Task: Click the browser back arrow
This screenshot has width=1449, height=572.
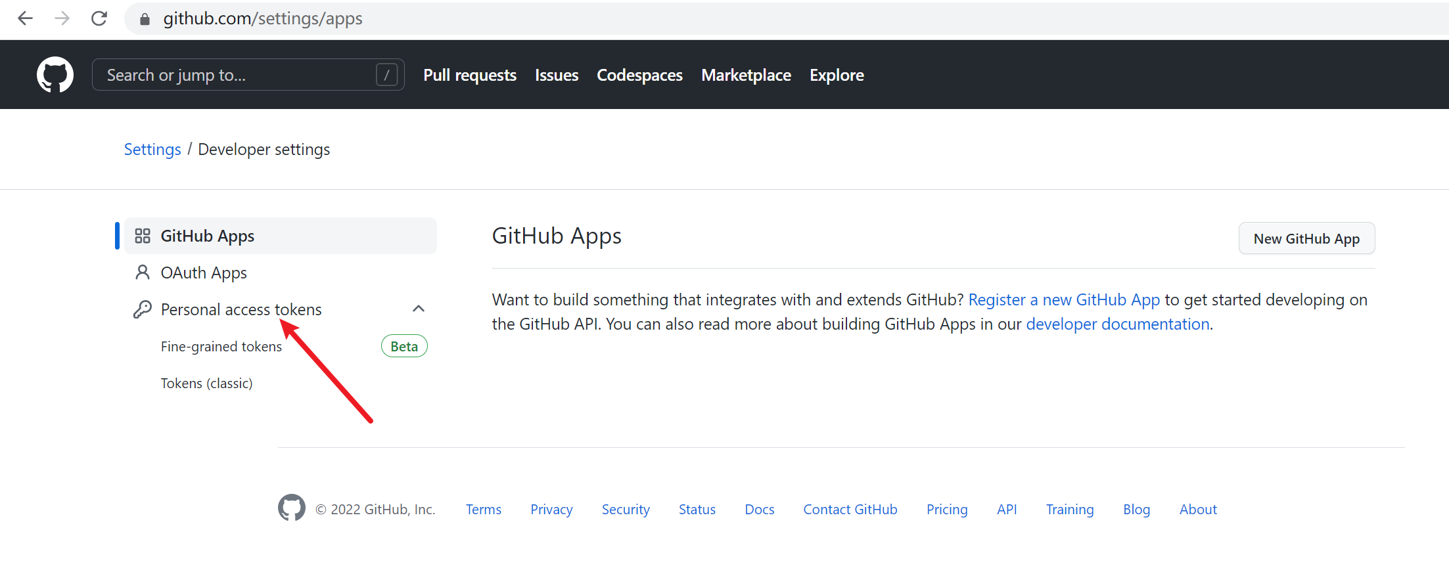Action: coord(25,18)
